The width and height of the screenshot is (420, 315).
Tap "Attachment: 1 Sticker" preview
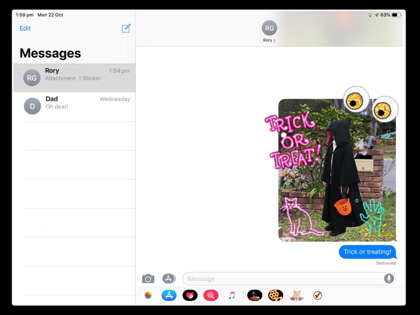click(73, 78)
